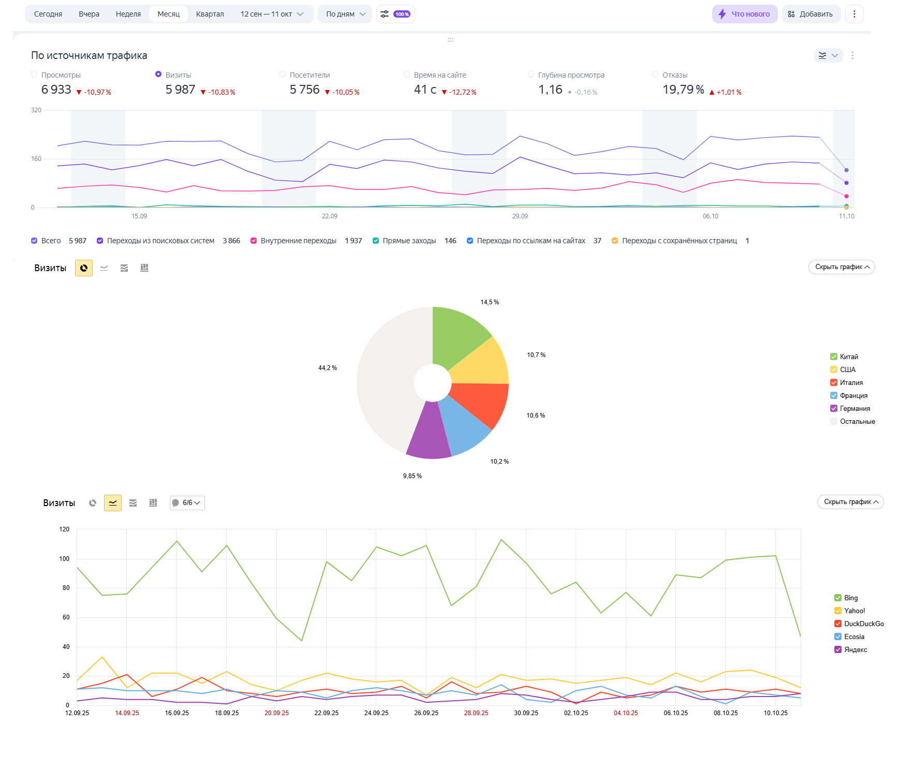
Task: Open the 12 сен — 11 окт date range dropdown
Action: (272, 14)
